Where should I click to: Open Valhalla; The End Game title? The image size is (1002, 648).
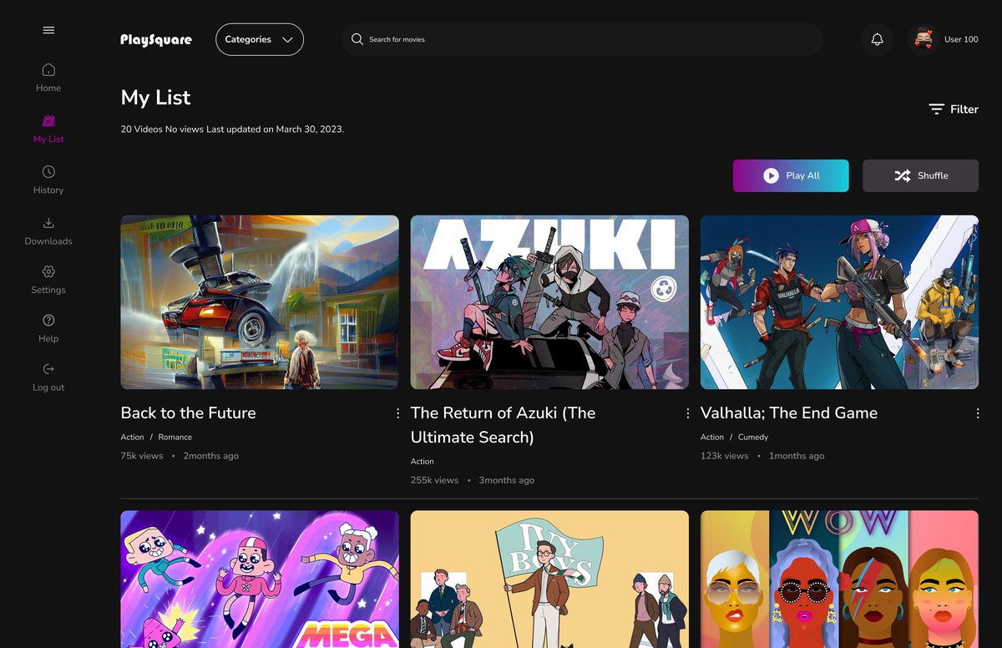(x=789, y=413)
